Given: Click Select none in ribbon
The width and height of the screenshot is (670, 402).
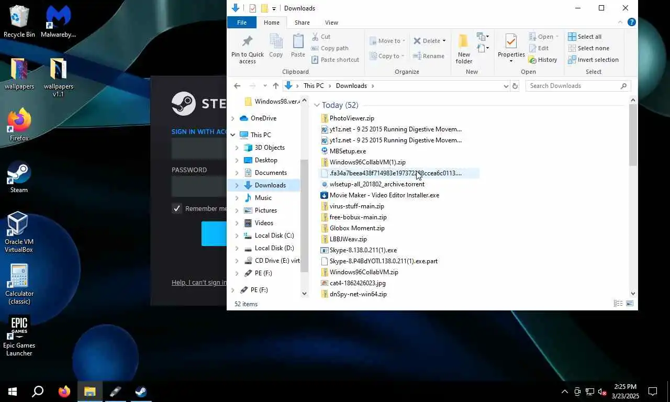Looking at the screenshot, I should coord(589,48).
